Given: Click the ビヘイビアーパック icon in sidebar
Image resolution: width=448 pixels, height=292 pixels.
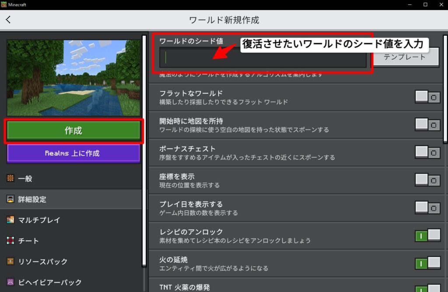Looking at the screenshot, I should (10, 282).
